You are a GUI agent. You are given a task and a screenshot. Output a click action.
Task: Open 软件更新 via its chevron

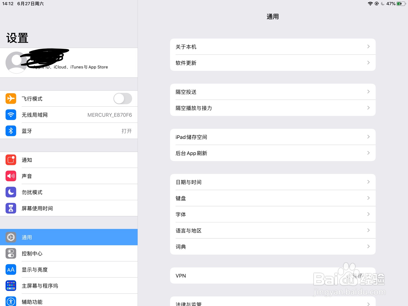(x=368, y=62)
